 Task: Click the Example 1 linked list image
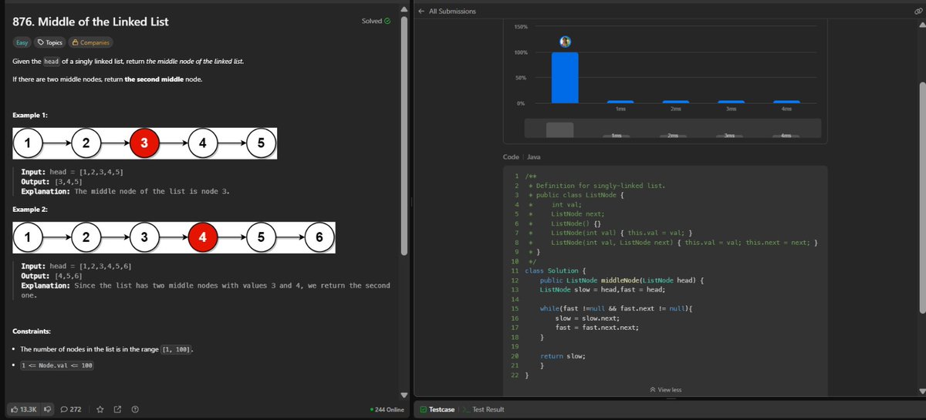click(x=145, y=143)
